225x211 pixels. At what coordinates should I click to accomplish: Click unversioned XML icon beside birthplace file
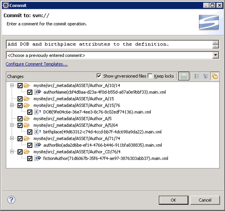tap(38, 132)
